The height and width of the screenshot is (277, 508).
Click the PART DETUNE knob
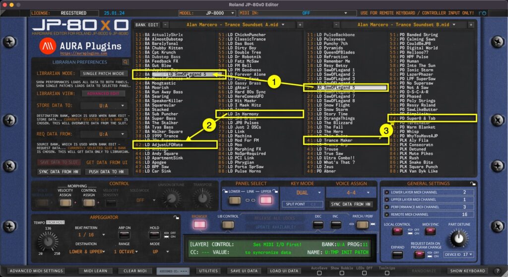point(459,238)
